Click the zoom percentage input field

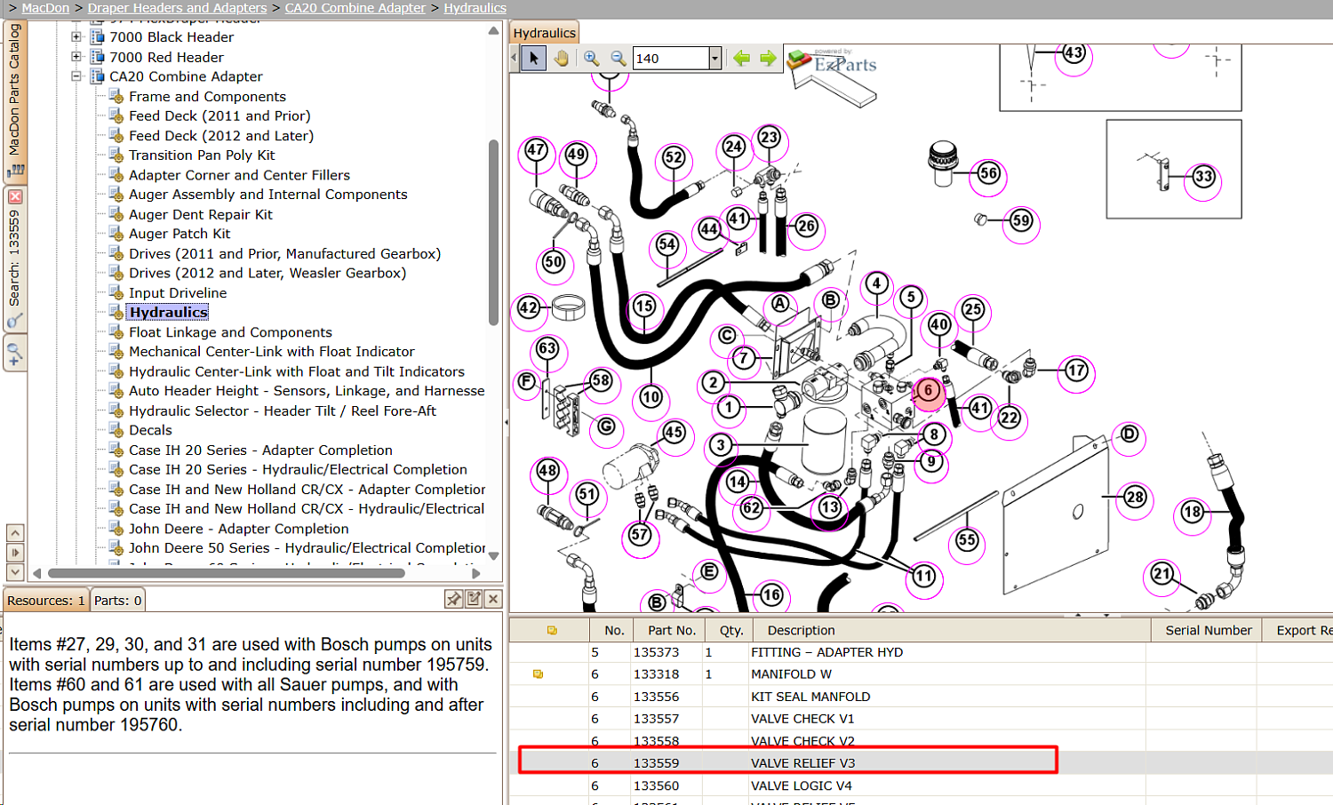coord(671,59)
